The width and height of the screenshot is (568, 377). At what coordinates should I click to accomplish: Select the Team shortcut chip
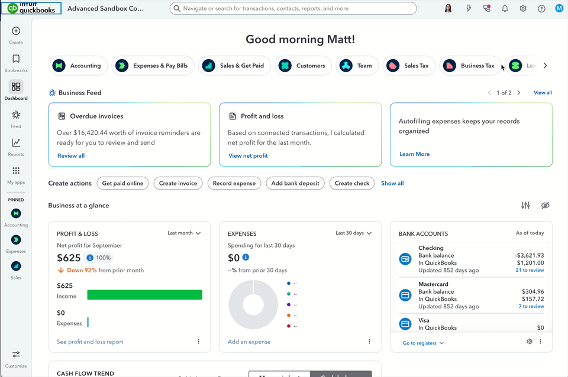click(357, 66)
